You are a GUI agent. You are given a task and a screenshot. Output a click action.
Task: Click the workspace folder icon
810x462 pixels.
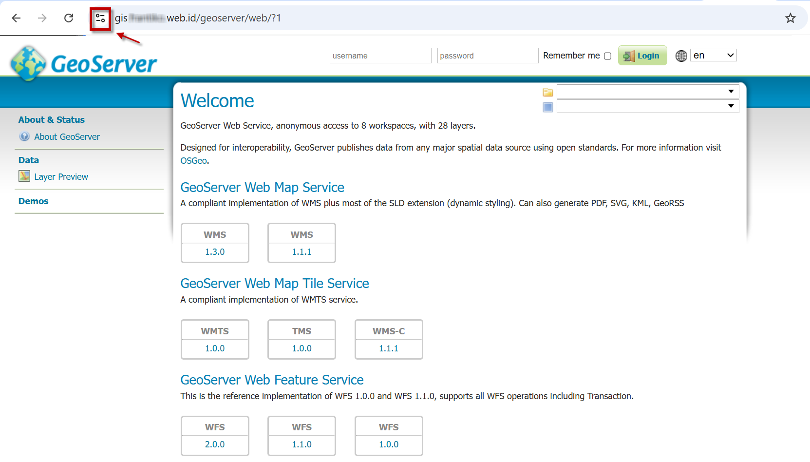point(548,92)
